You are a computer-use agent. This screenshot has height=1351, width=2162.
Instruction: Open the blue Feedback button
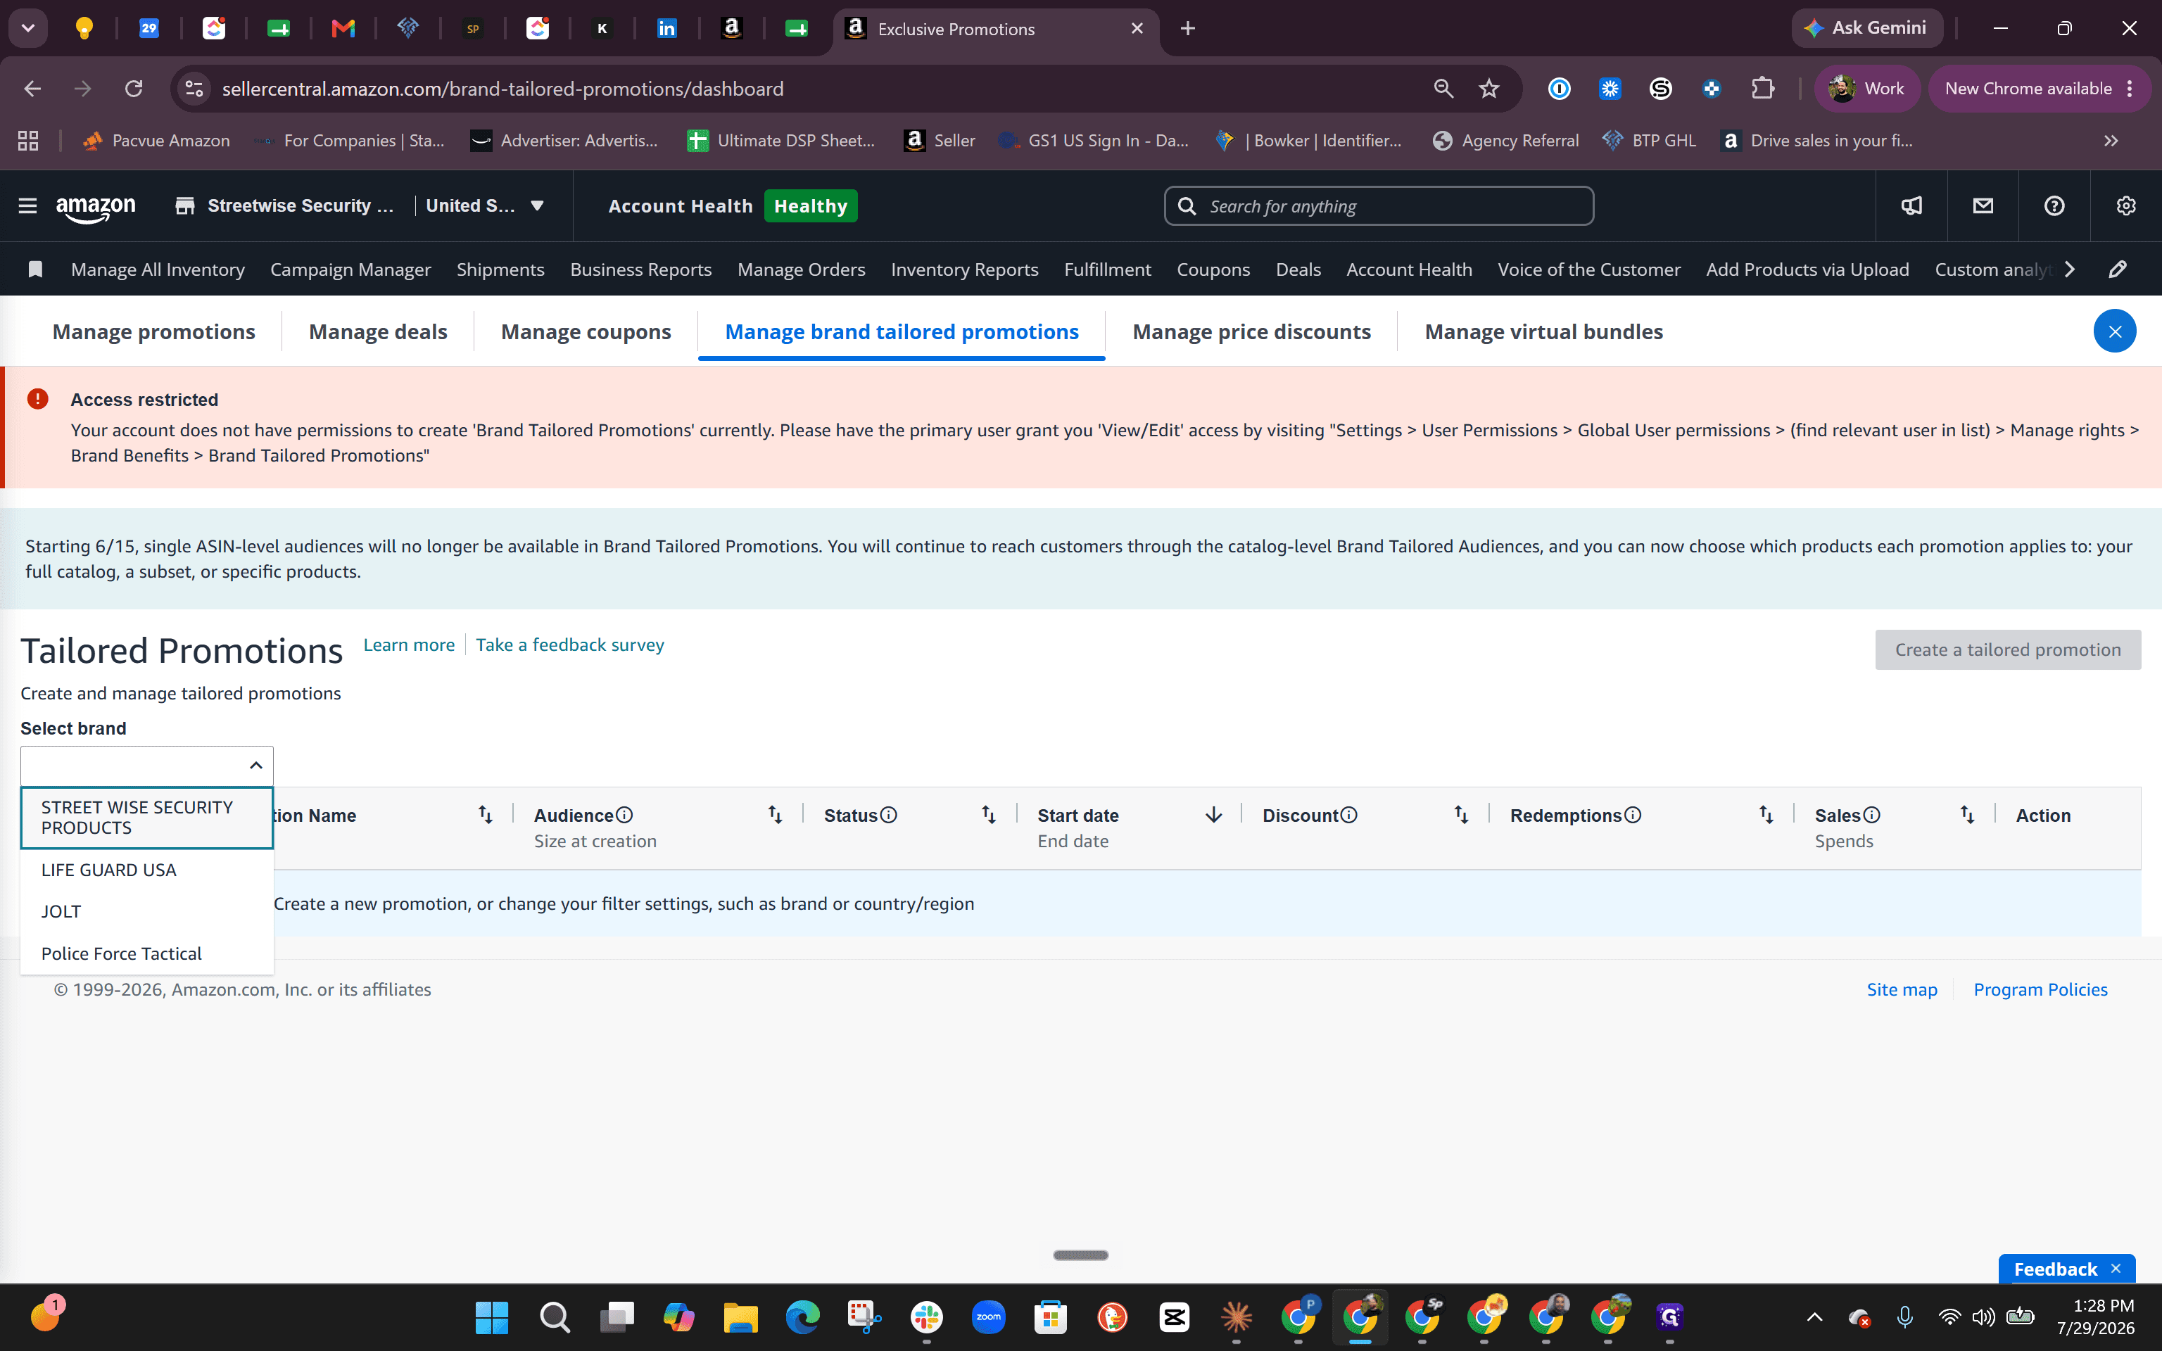(x=2055, y=1269)
